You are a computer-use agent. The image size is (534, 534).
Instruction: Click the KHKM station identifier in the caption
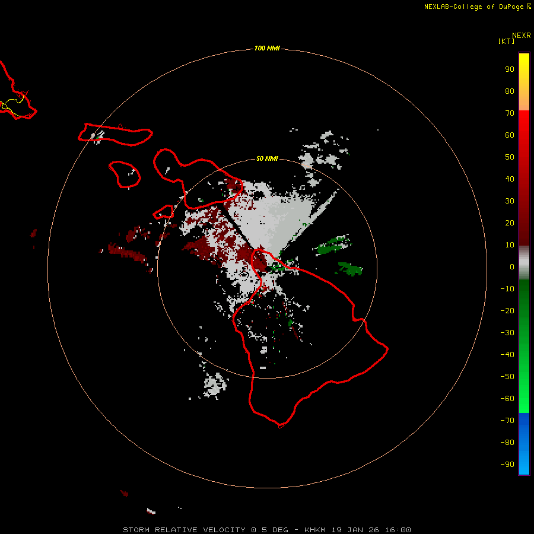(315, 530)
